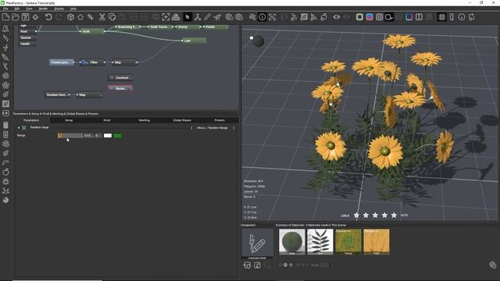Click the New file icon in toolbar
Image resolution: width=500 pixels, height=281 pixels.
[5, 17]
